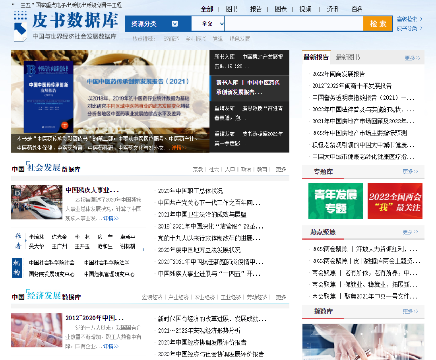The image size is (436, 360).
Task: Click the 青年发展专题 green banner
Action: coord(336,201)
